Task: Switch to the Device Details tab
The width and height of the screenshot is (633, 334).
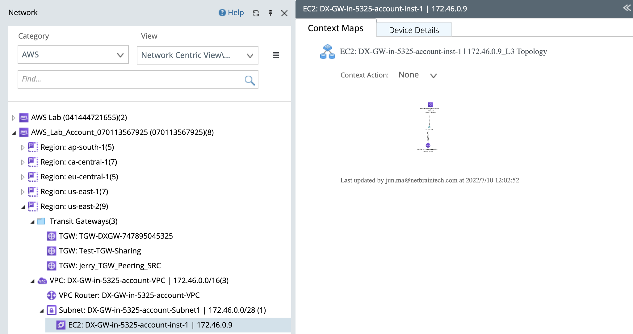Action: [414, 30]
